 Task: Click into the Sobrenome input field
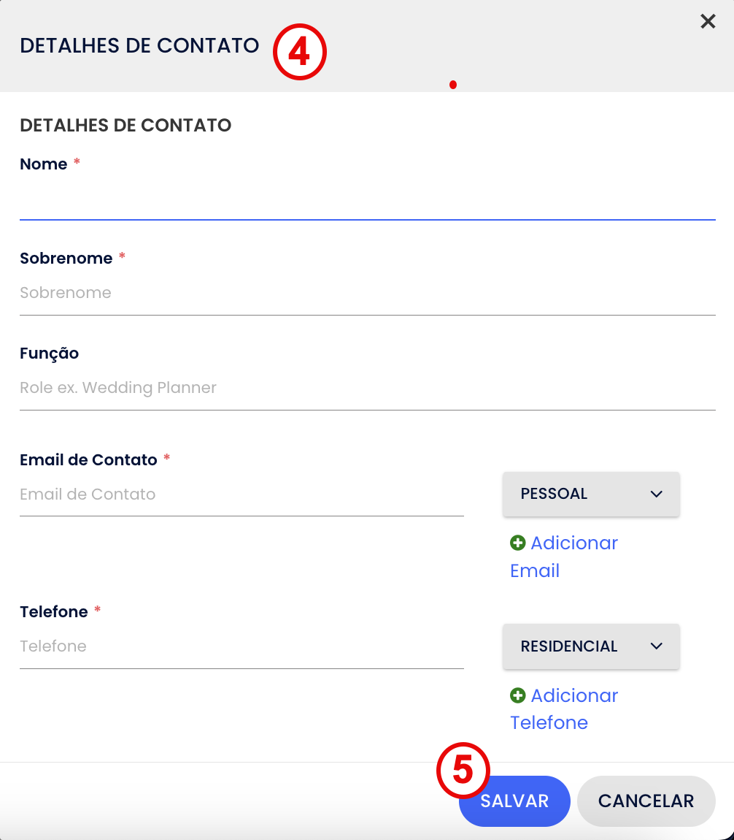pos(367,293)
